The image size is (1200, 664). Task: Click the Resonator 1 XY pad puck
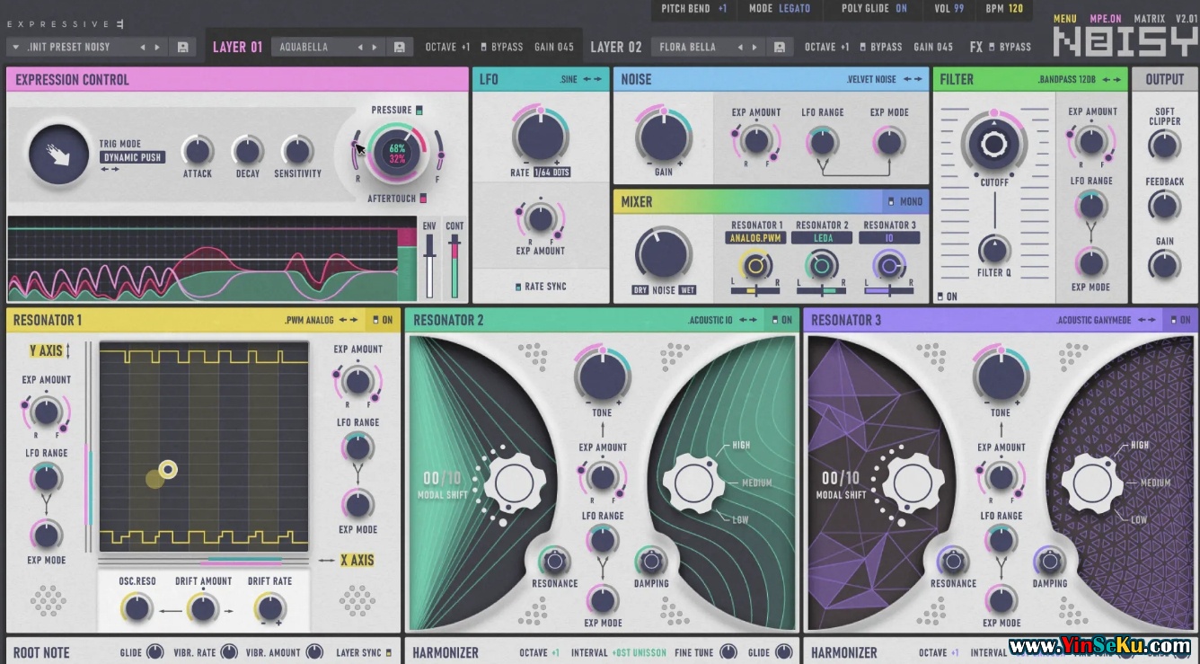click(168, 469)
